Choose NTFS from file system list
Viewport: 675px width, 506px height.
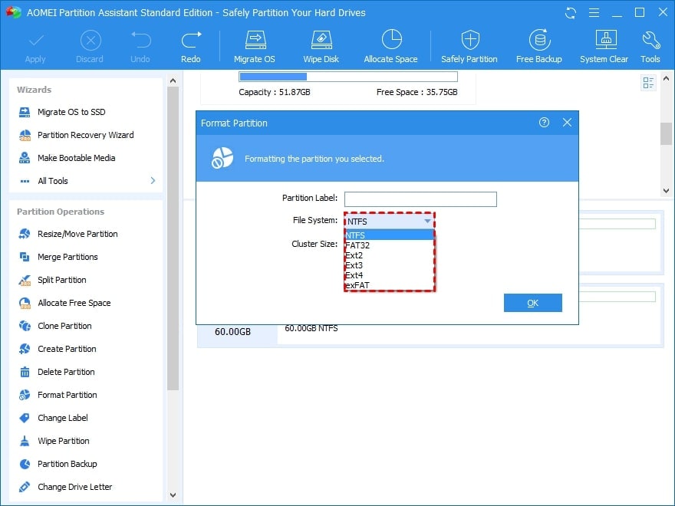(x=390, y=235)
